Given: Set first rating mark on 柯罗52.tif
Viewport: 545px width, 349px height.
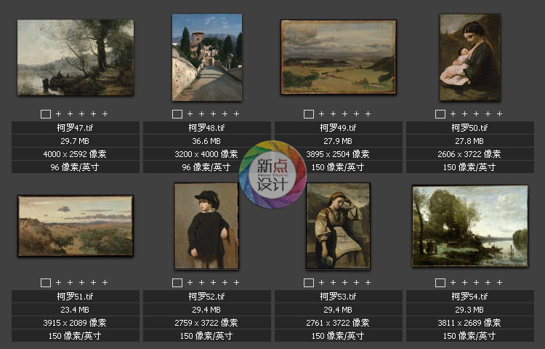Looking at the screenshot, I should click(x=190, y=282).
